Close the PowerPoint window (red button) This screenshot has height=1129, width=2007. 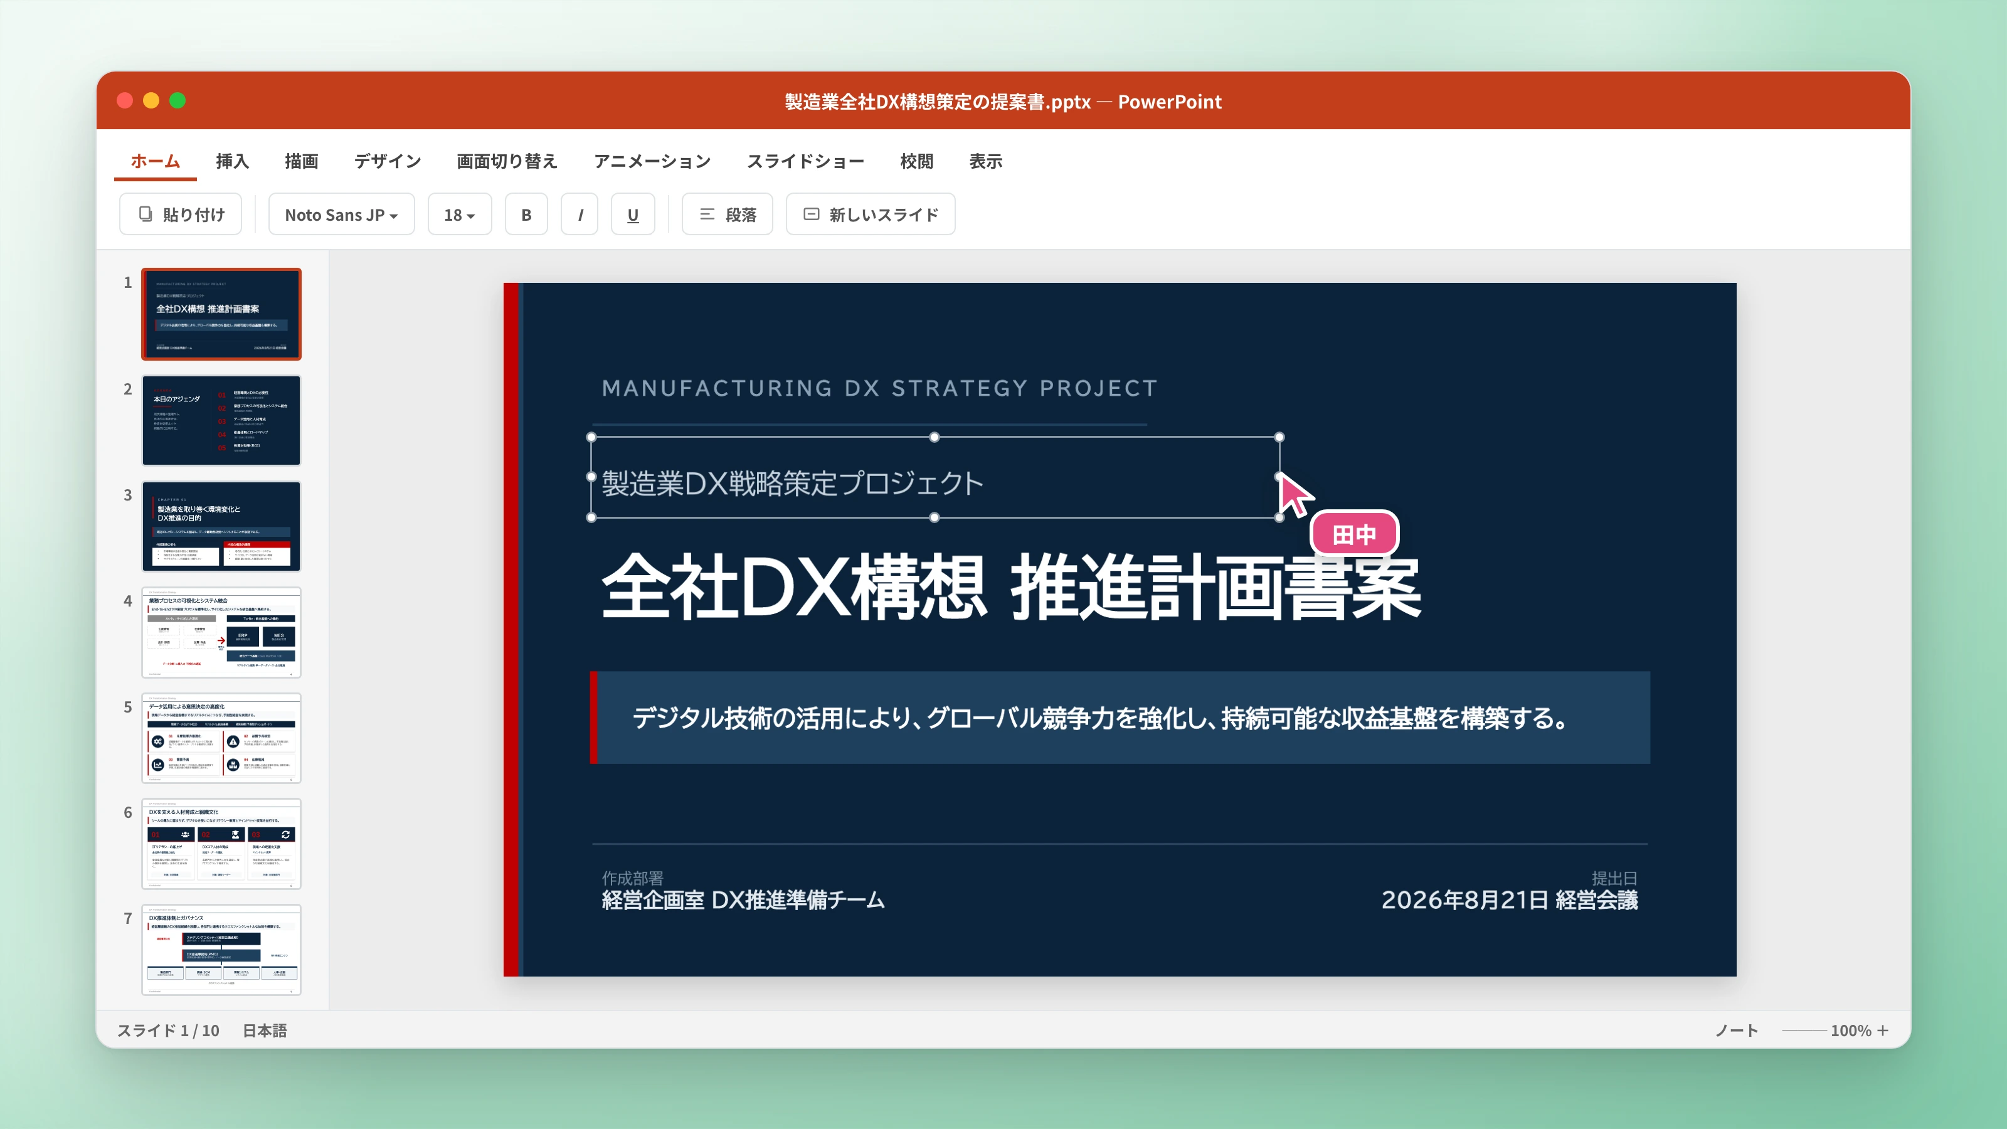pyautogui.click(x=125, y=100)
